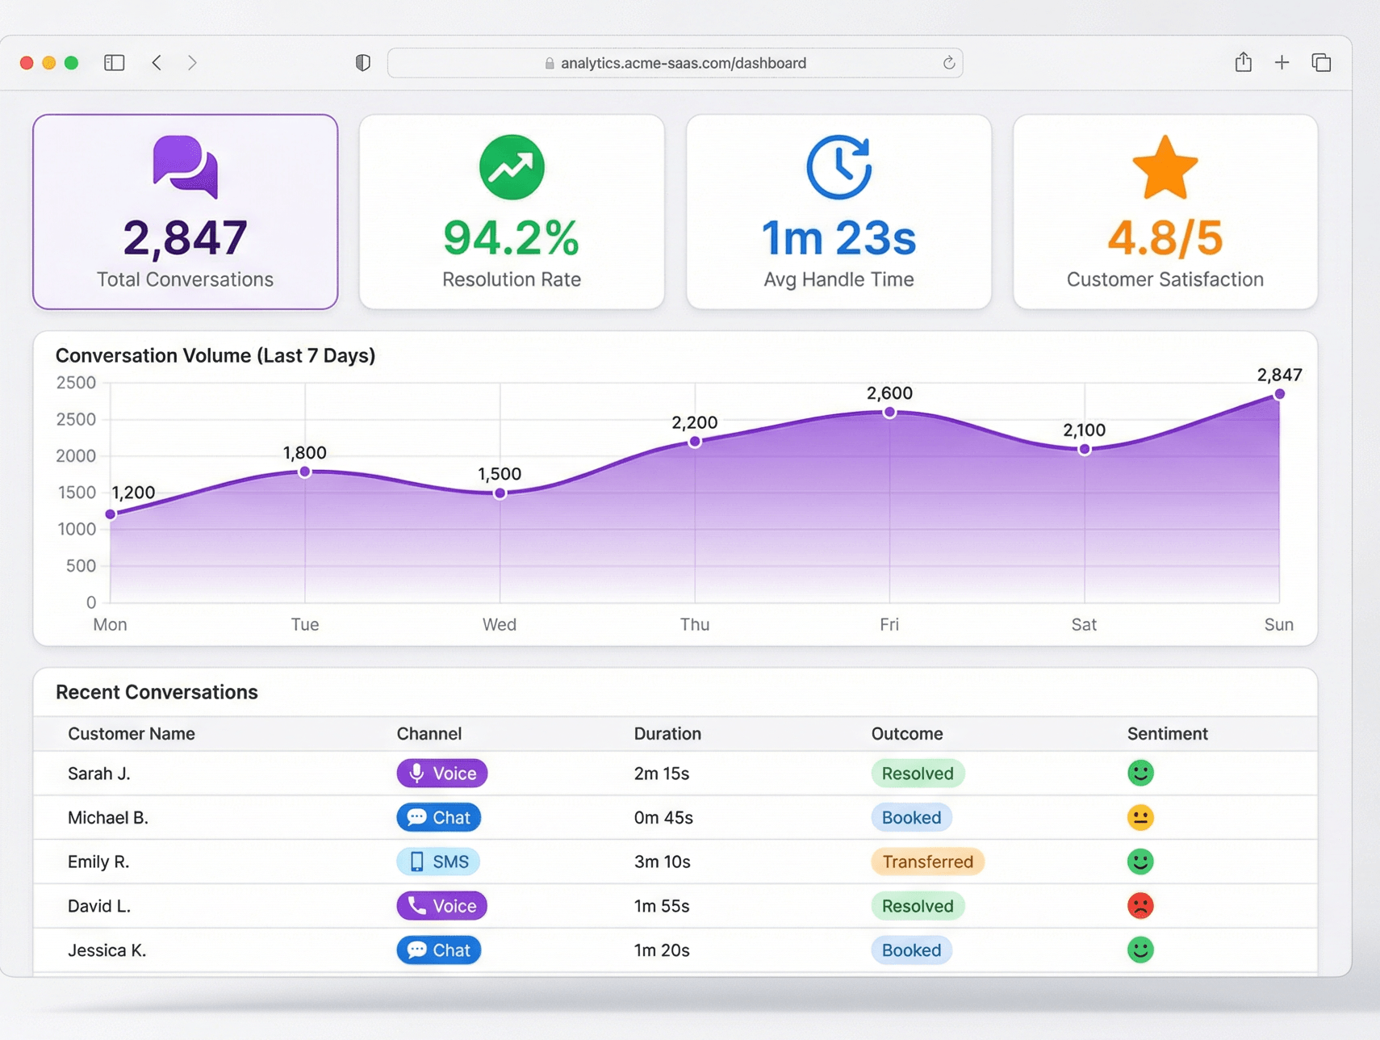Go forward with the right chevron

pyautogui.click(x=192, y=63)
